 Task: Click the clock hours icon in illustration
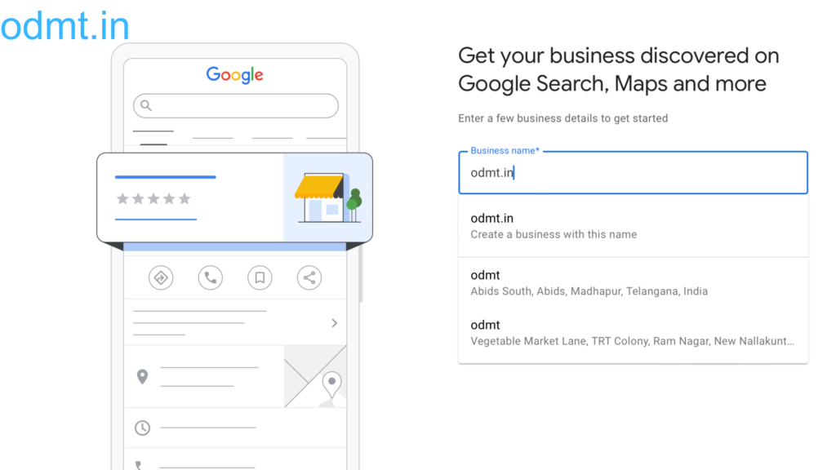pyautogui.click(x=142, y=428)
